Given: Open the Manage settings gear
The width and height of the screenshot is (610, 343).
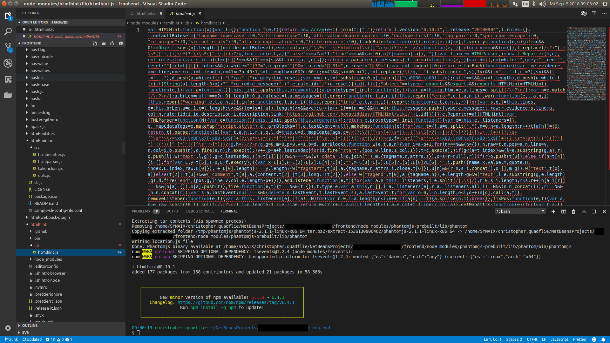Looking at the screenshot, I should tap(8, 328).
